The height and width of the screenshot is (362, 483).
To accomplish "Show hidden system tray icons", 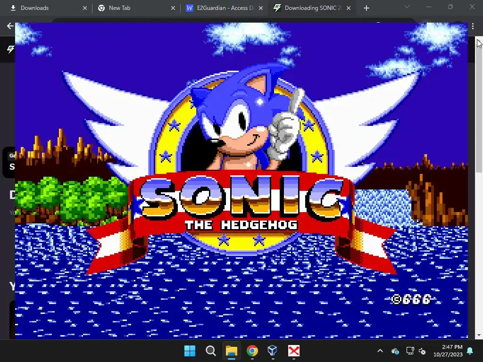I will pyautogui.click(x=380, y=351).
